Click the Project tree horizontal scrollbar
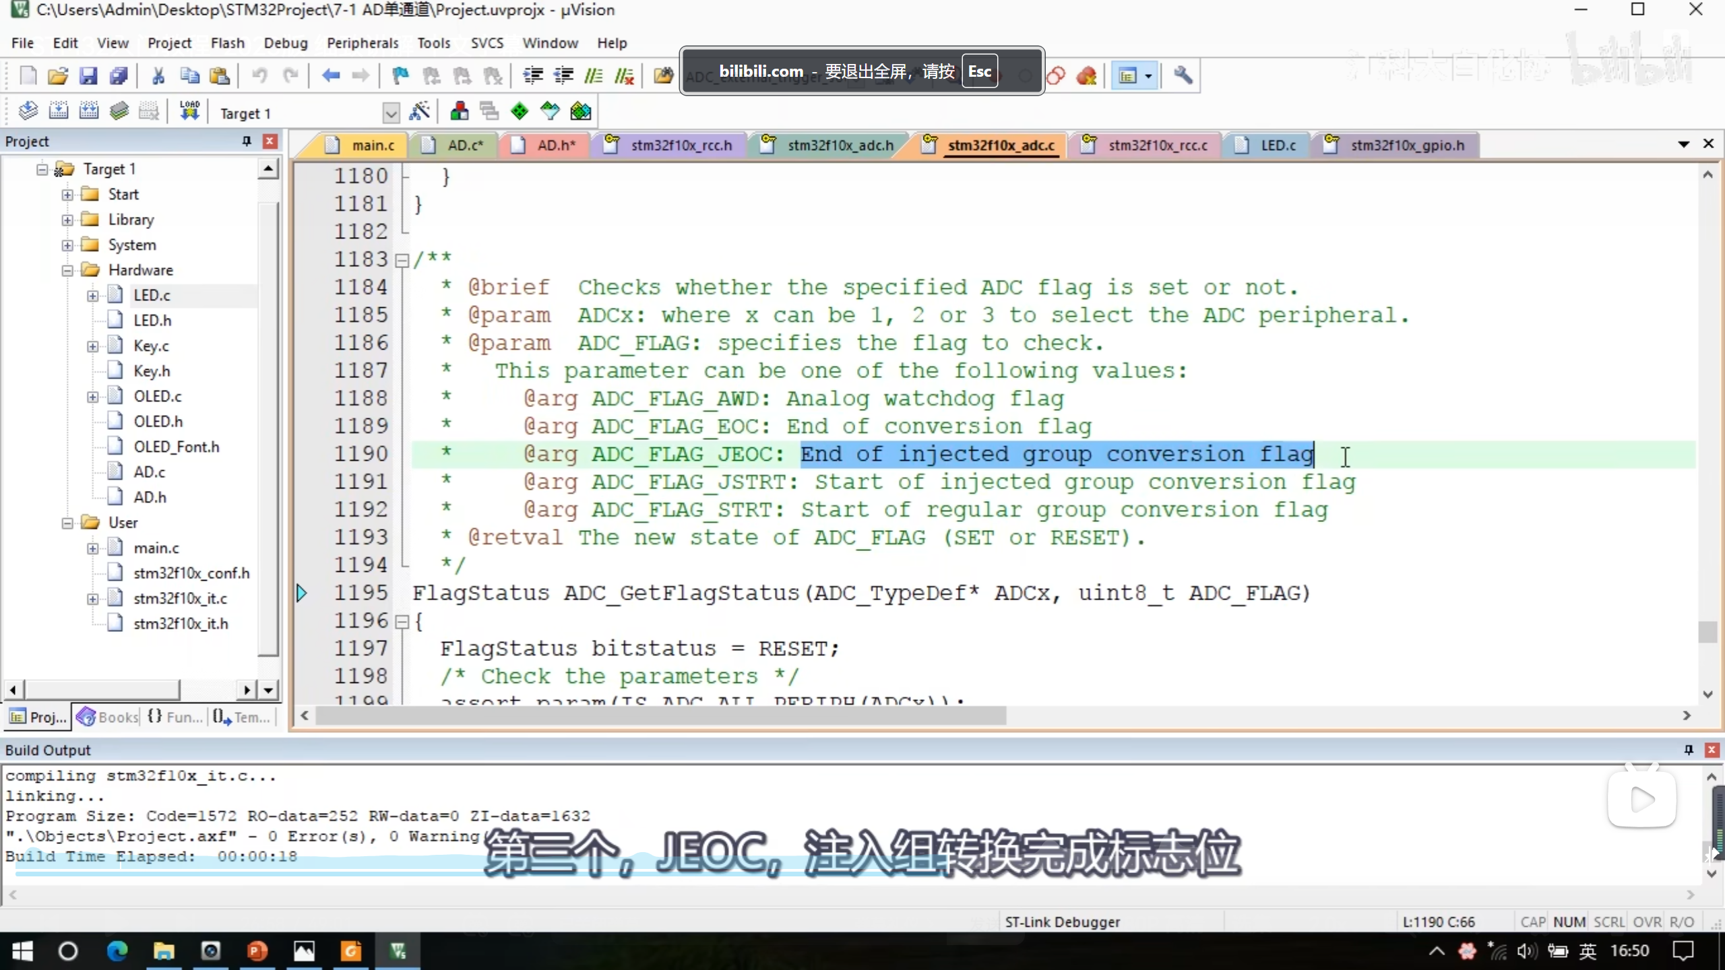Viewport: 1725px width, 970px height. pyautogui.click(x=102, y=690)
